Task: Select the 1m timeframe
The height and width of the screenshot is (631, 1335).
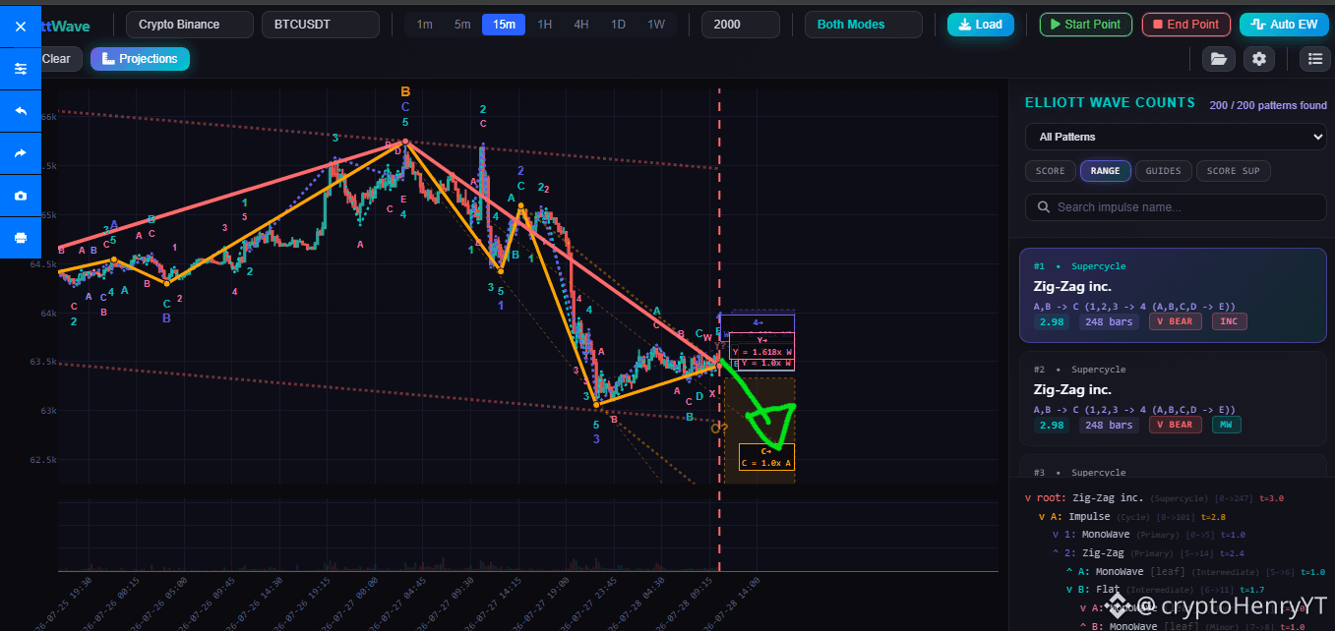Action: tap(424, 25)
